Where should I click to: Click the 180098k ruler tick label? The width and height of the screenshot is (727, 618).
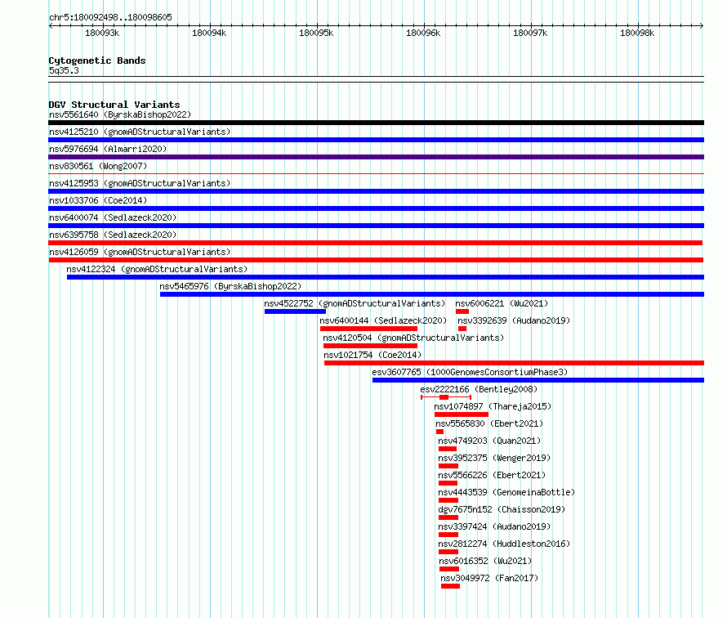pos(637,33)
